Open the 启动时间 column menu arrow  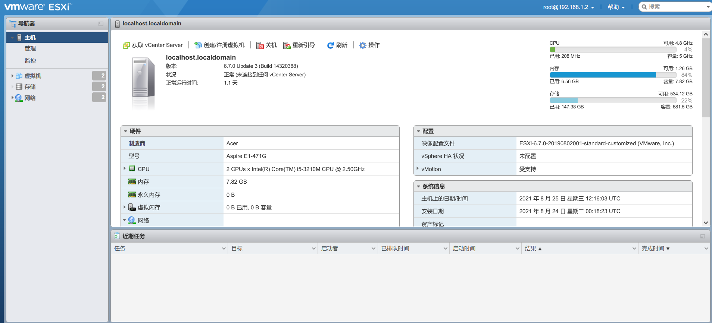pos(518,248)
